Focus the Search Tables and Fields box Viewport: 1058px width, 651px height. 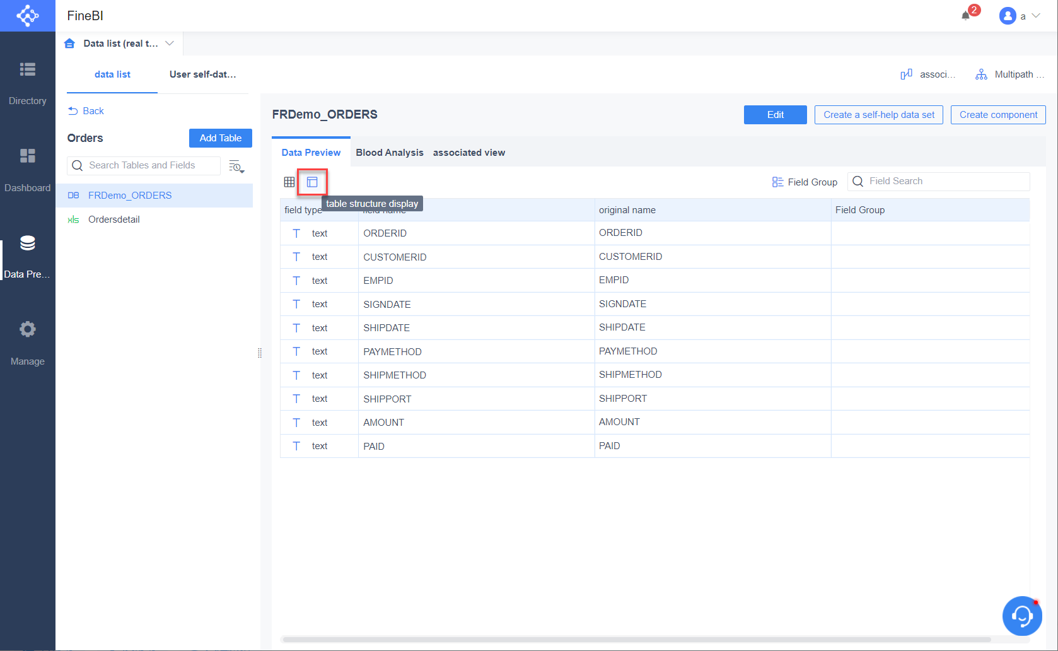point(144,165)
